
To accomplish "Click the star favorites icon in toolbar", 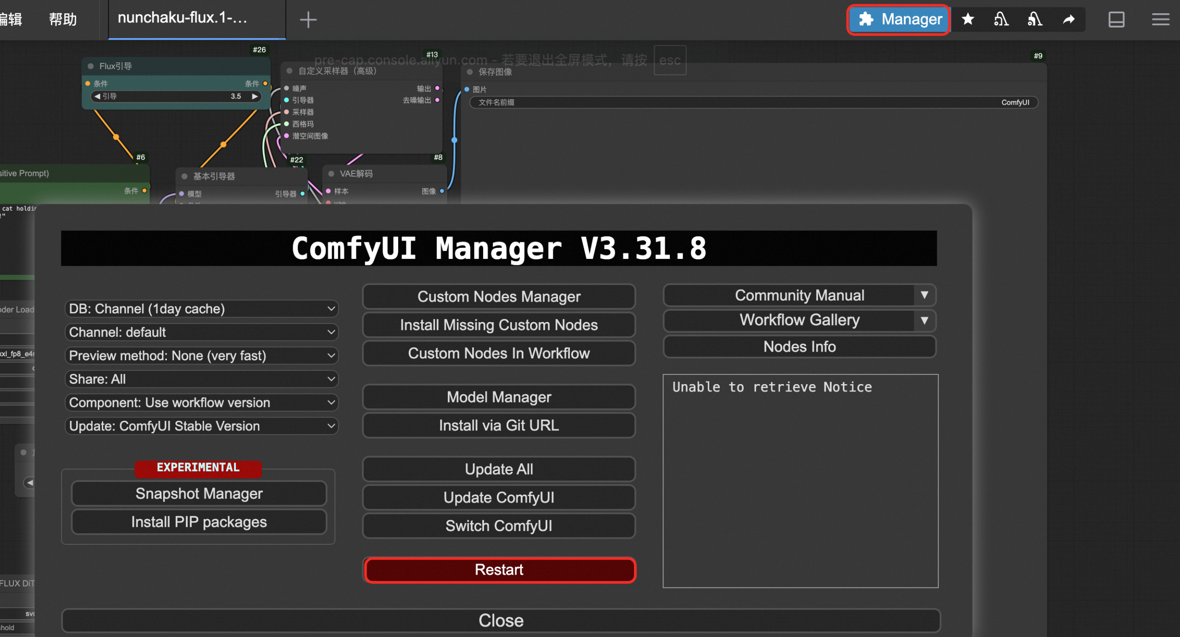I will (968, 19).
